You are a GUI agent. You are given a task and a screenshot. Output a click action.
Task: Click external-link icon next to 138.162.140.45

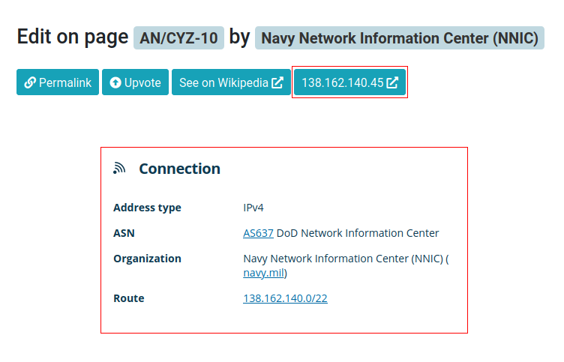[x=392, y=82]
